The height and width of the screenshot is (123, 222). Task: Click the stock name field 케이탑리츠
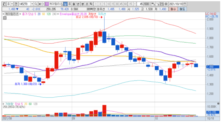tap(56, 4)
